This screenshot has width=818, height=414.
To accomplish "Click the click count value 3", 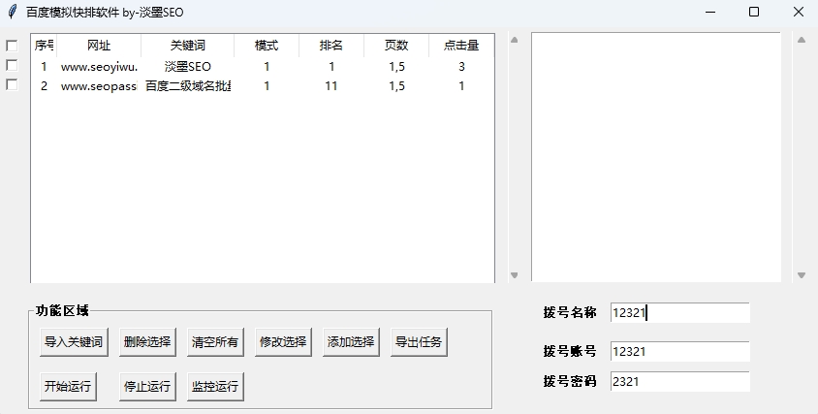I will [461, 67].
